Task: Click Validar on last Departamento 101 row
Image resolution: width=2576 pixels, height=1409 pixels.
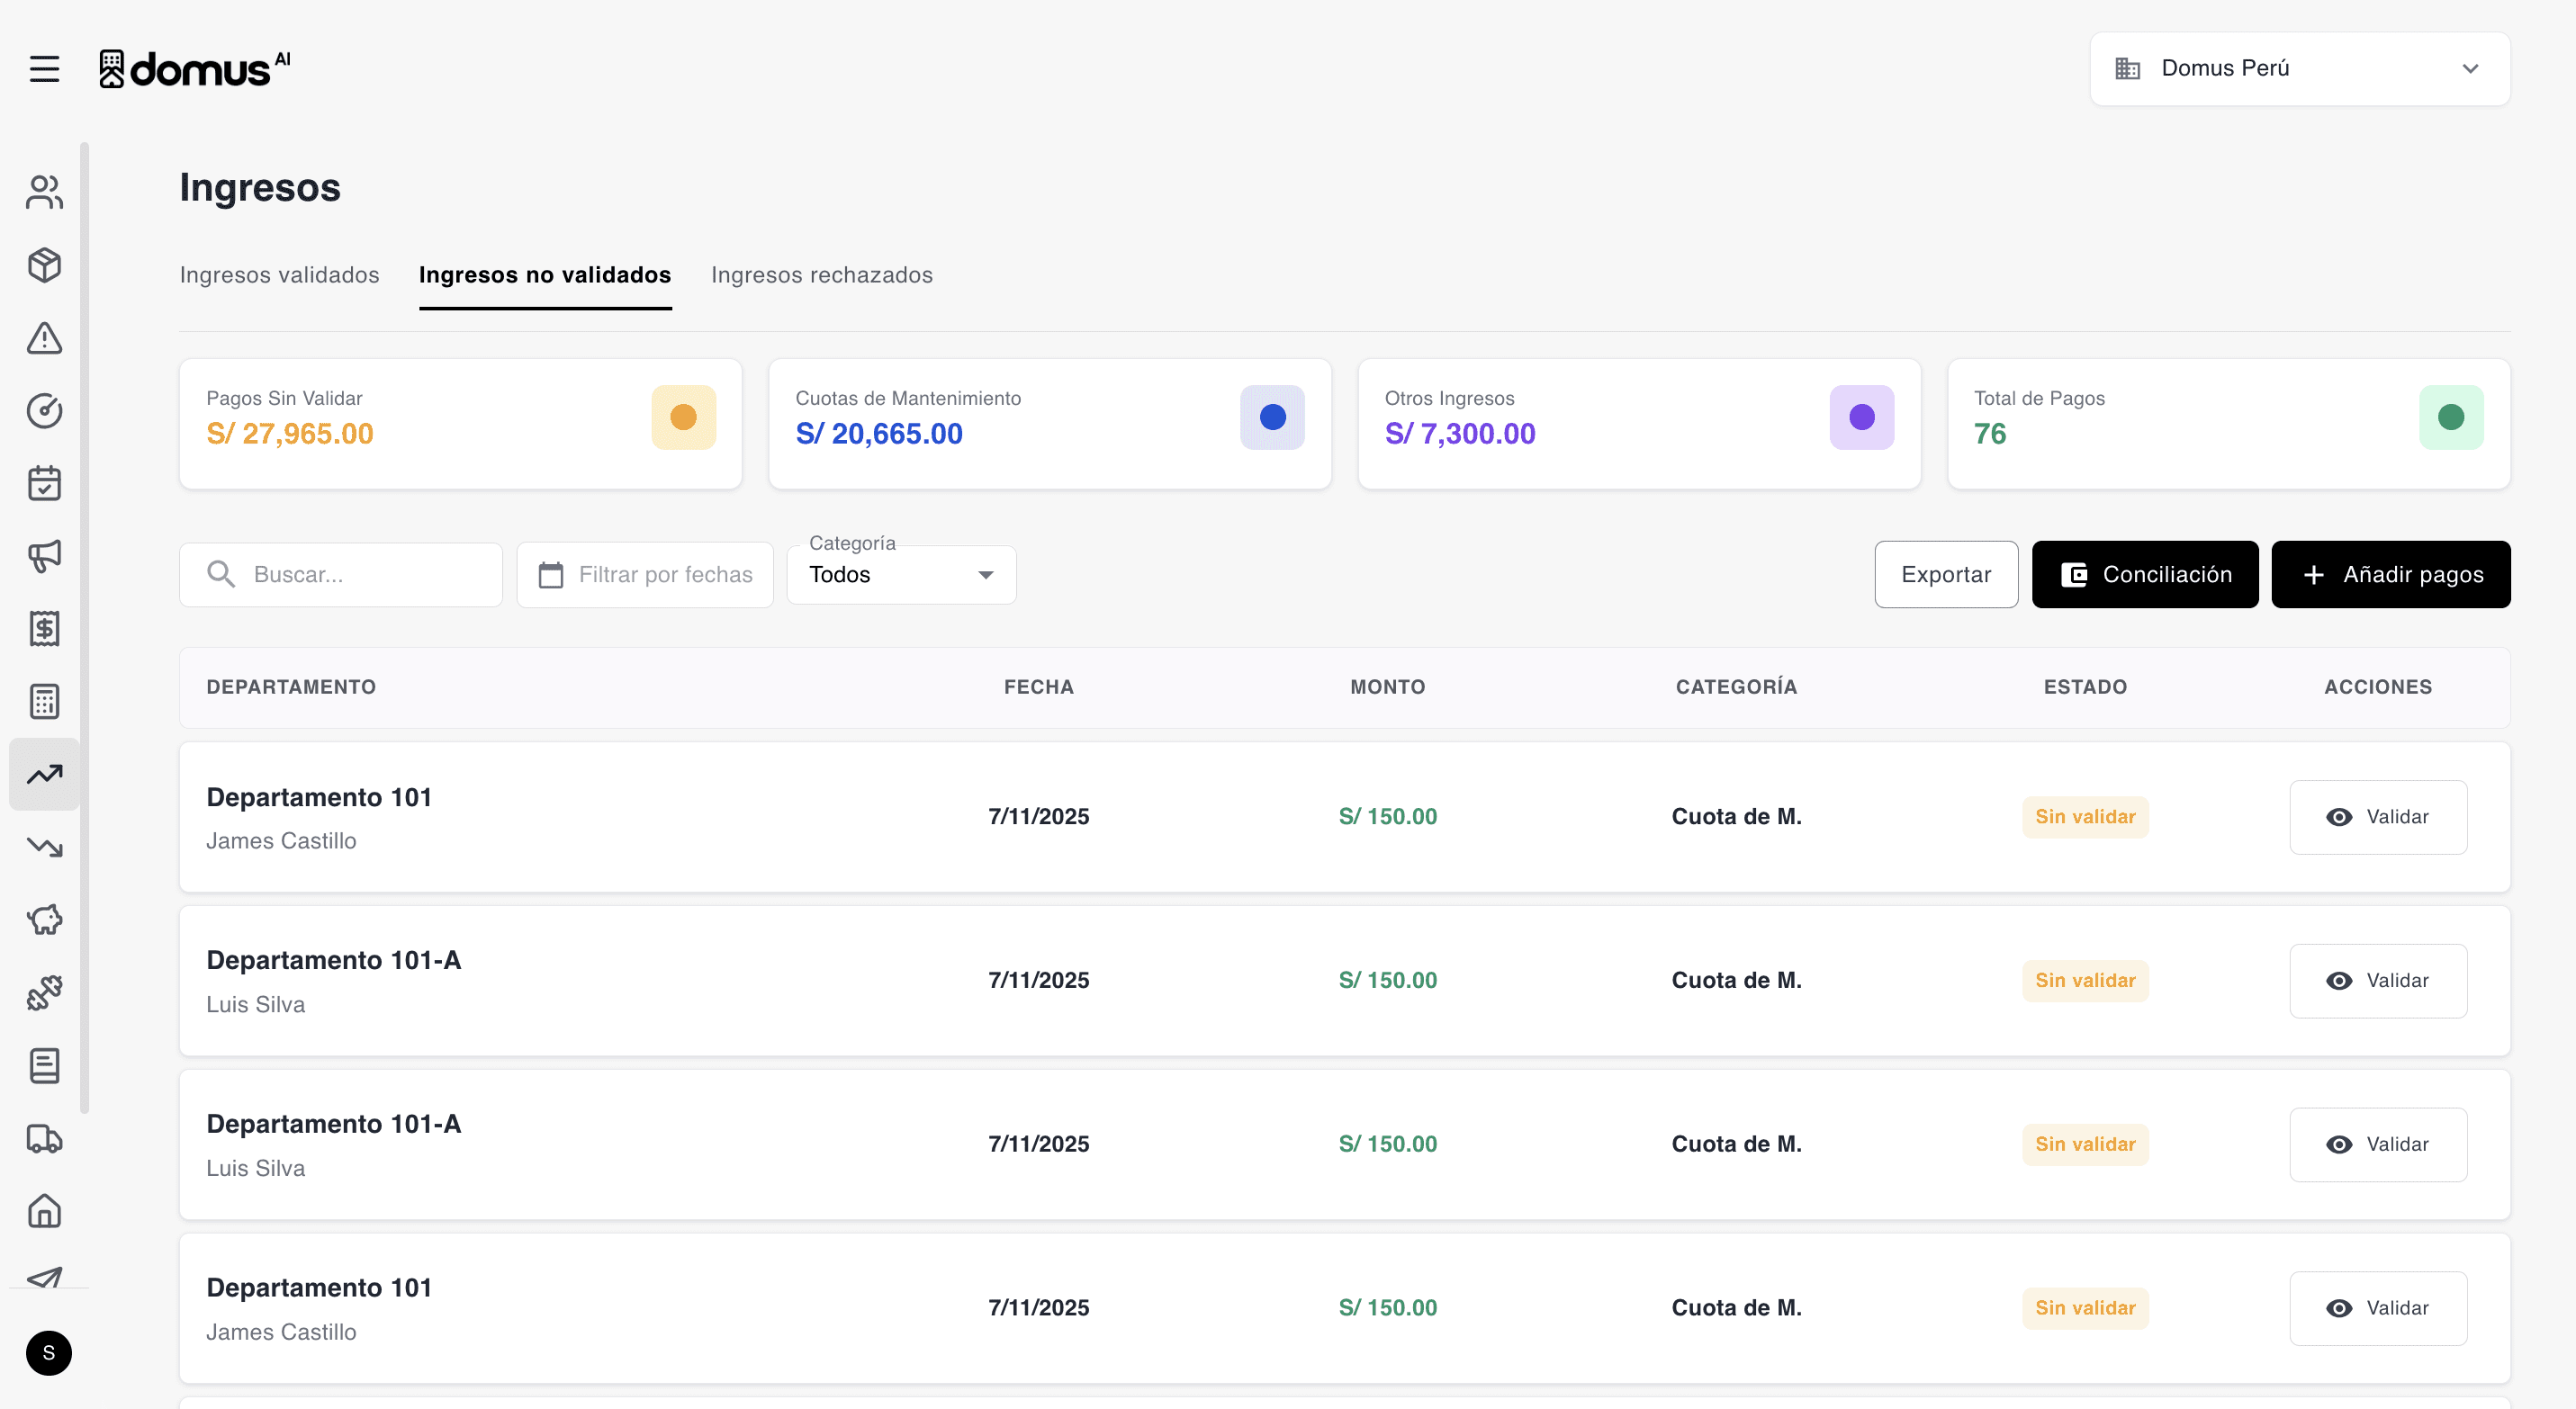Action: [2377, 1308]
